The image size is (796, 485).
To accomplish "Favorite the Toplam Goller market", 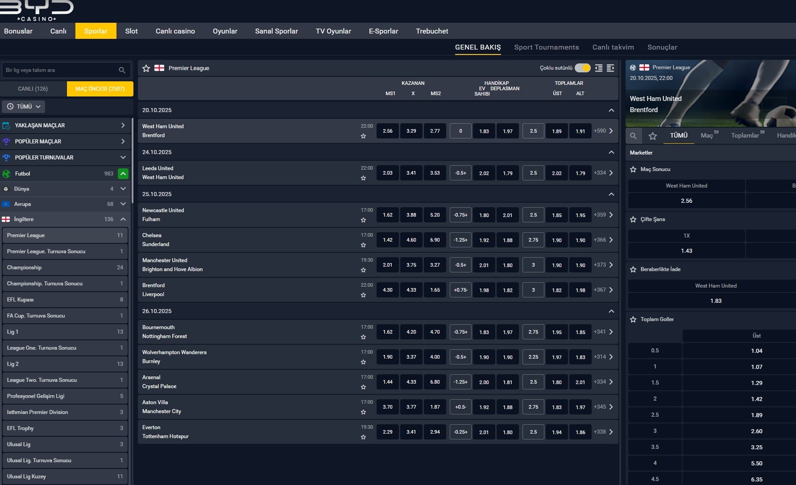I will [x=633, y=319].
